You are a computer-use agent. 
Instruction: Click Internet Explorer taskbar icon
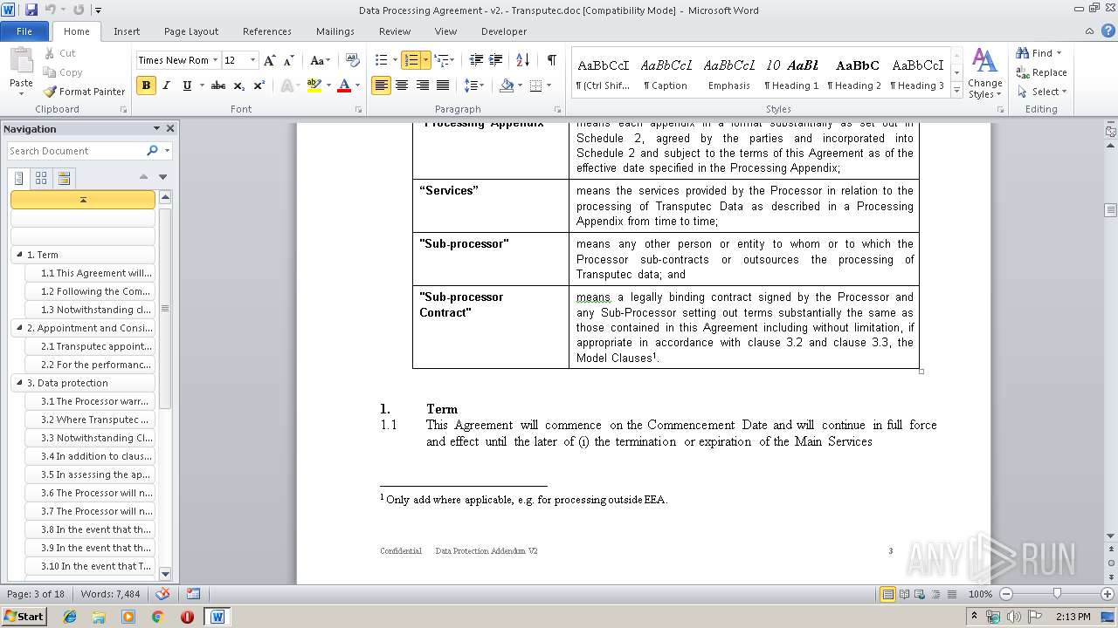(x=70, y=617)
